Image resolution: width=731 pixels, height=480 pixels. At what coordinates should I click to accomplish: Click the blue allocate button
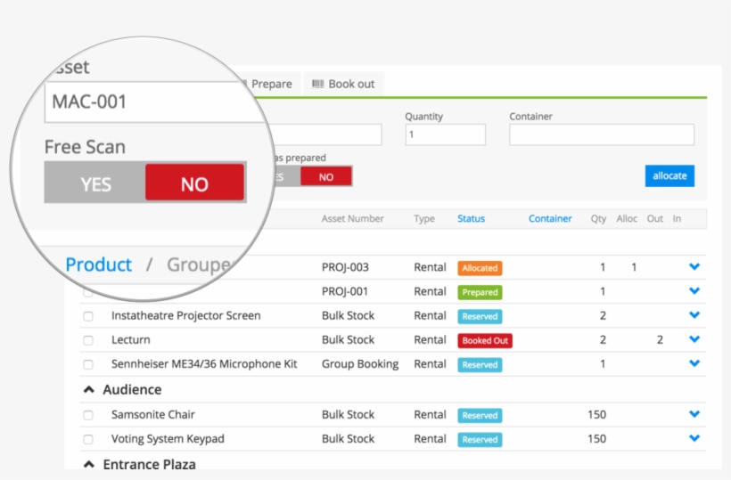(669, 176)
